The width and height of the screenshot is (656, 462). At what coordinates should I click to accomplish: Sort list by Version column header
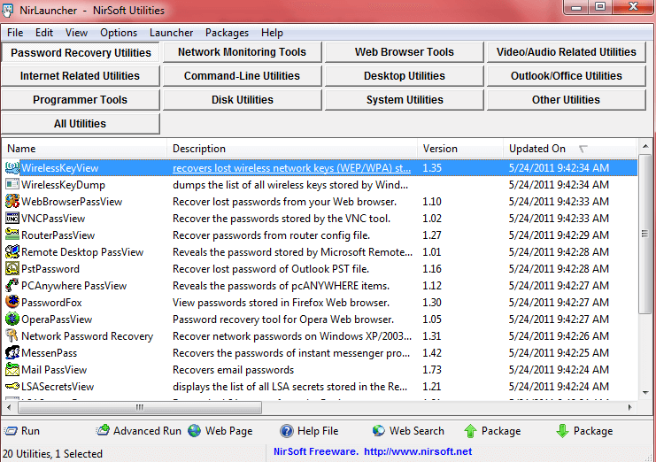coord(460,149)
